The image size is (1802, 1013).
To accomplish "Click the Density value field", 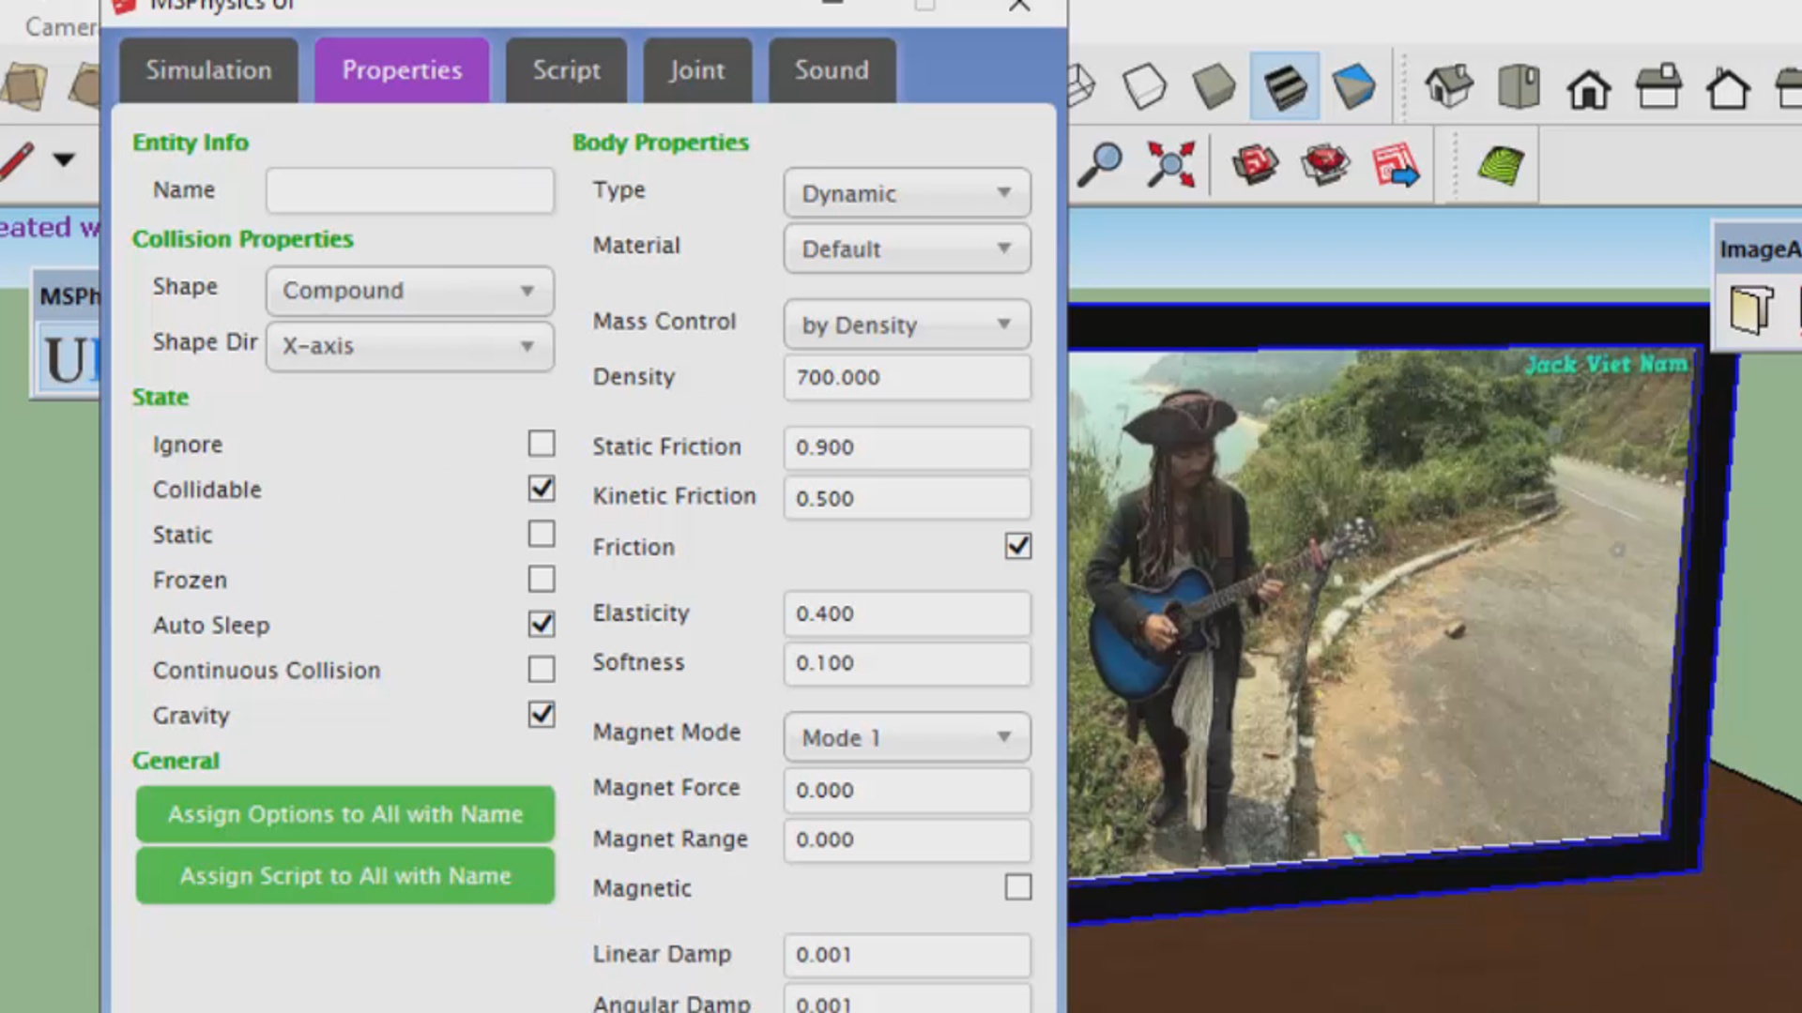I will point(907,377).
